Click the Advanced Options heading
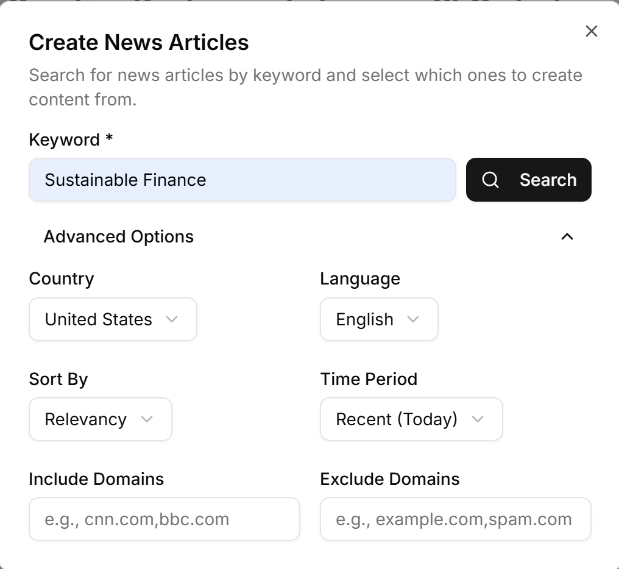This screenshot has height=569, width=619. pyautogui.click(x=119, y=237)
